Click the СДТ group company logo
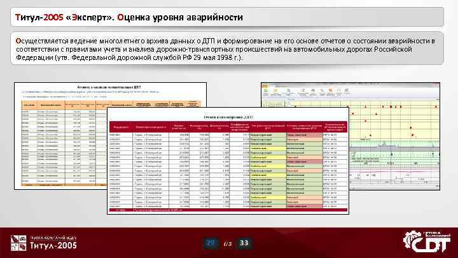458x258 pixels. pyautogui.click(x=427, y=241)
